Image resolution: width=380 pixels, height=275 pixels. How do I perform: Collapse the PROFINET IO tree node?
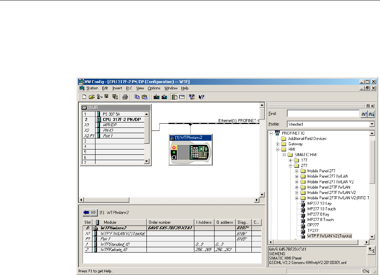(x=271, y=133)
